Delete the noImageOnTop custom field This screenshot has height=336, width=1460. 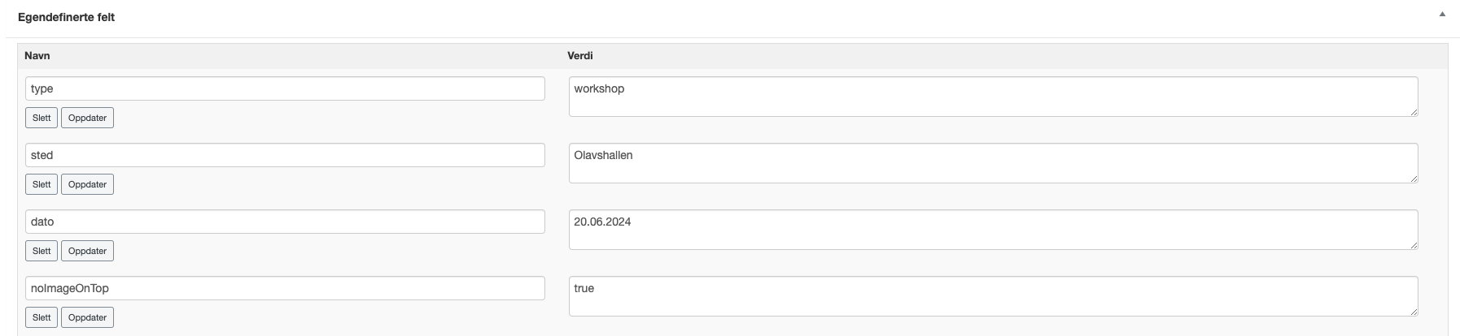coord(42,317)
